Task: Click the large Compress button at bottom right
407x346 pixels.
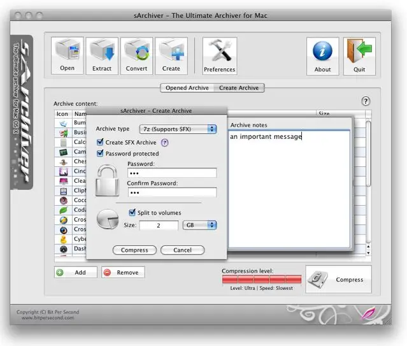Action: [x=338, y=279]
